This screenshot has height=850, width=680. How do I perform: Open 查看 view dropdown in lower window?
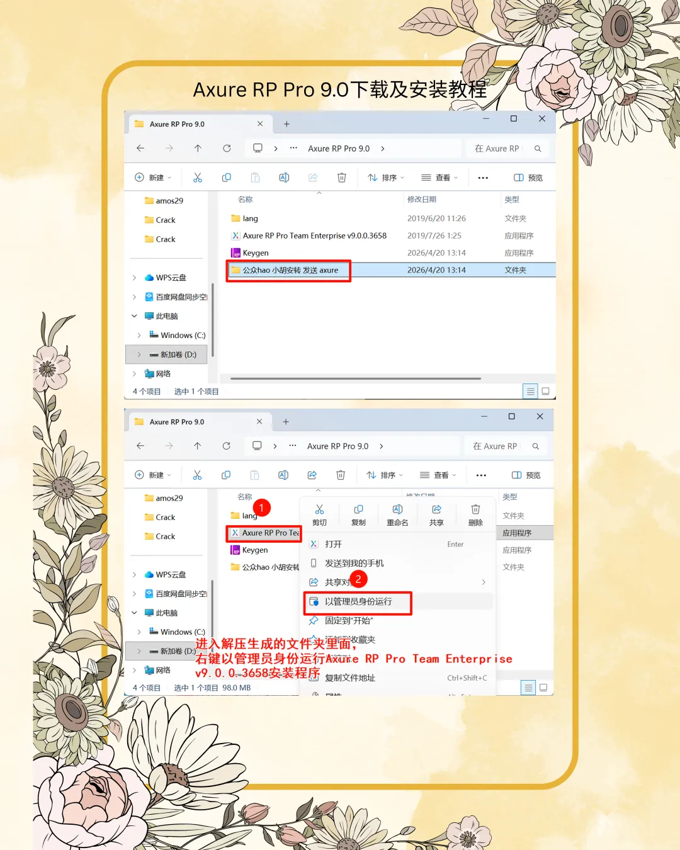438,475
